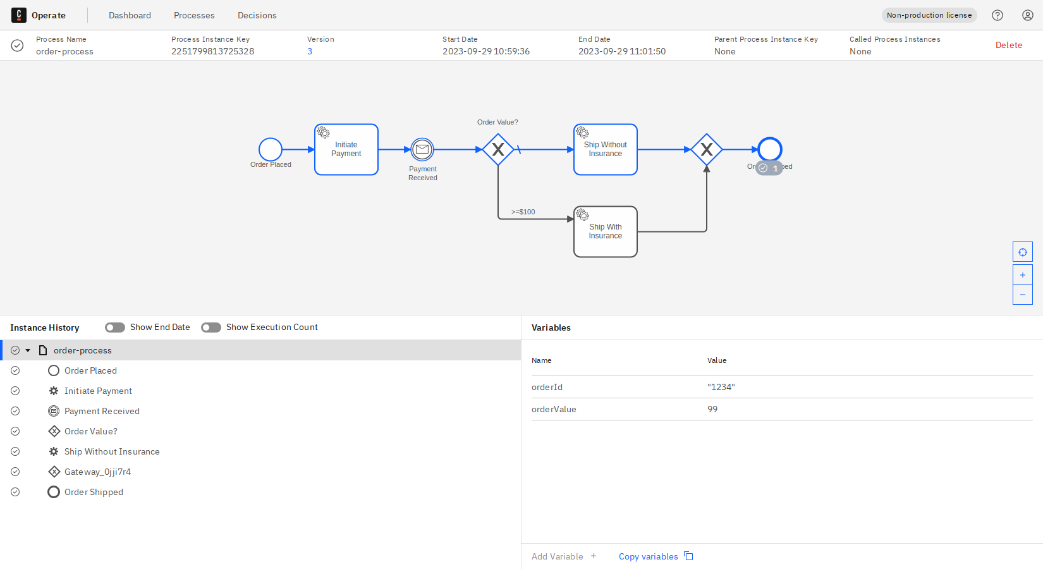Select the Ship Without Insurance service task gear icon
Image resolution: width=1043 pixels, height=569 pixels.
[582, 132]
